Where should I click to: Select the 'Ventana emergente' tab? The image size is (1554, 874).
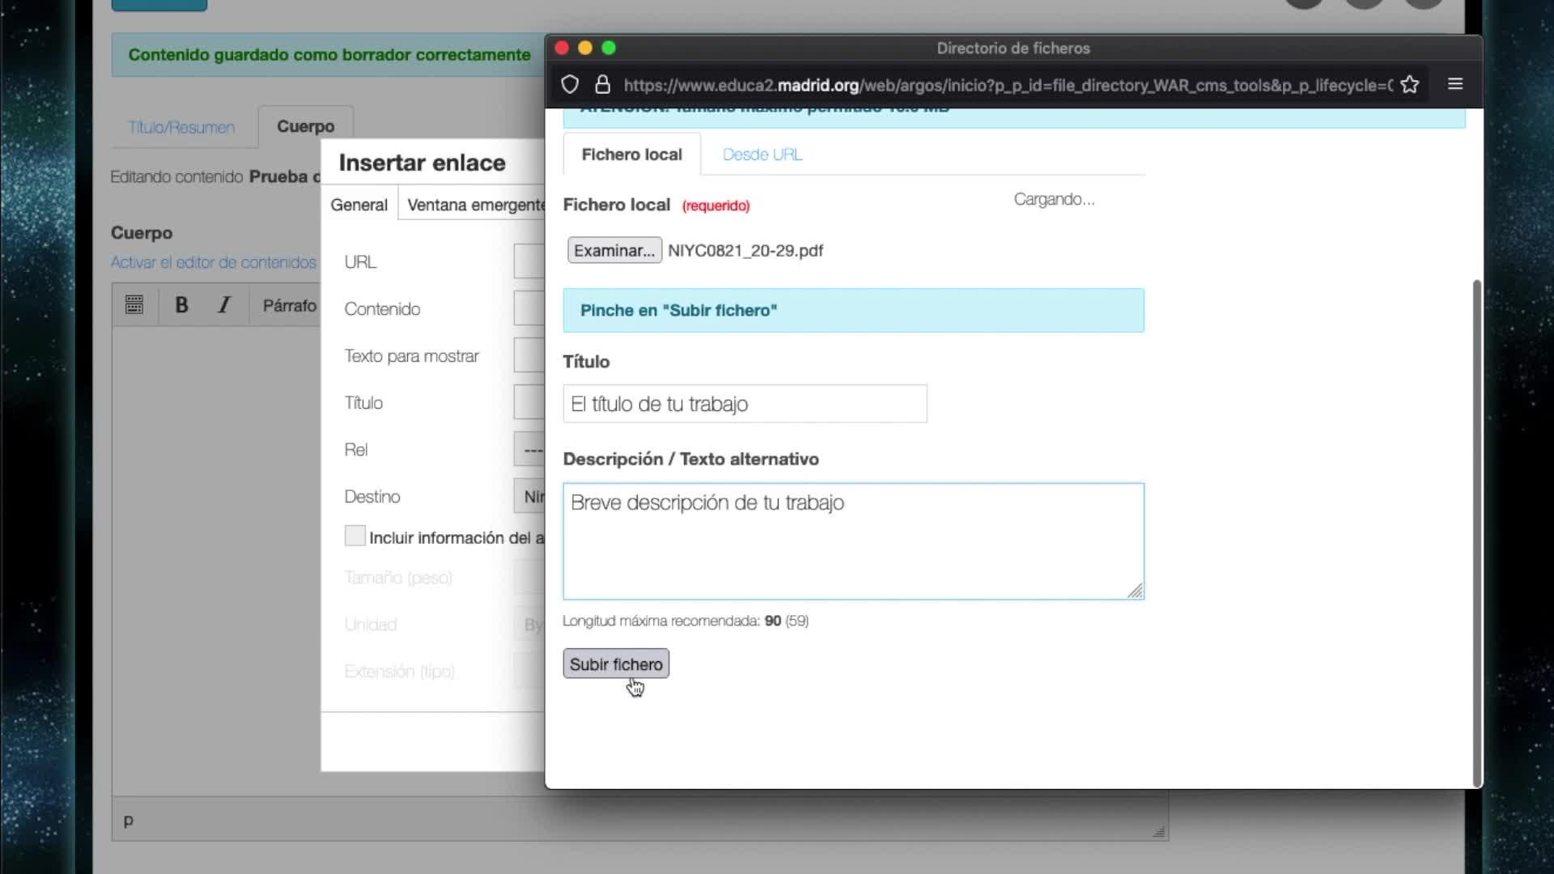(475, 205)
